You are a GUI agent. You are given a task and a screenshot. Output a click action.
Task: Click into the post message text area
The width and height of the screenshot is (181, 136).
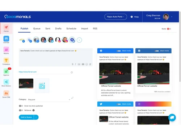56,57
